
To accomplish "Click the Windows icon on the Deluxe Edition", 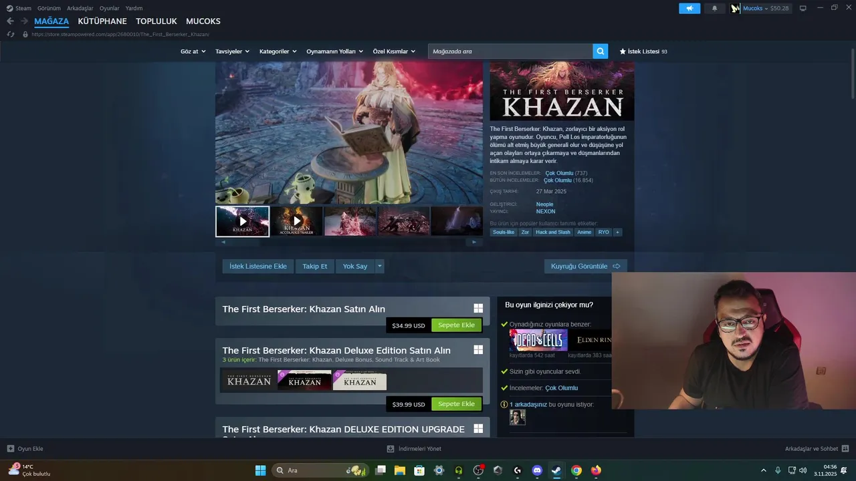I will (x=478, y=349).
